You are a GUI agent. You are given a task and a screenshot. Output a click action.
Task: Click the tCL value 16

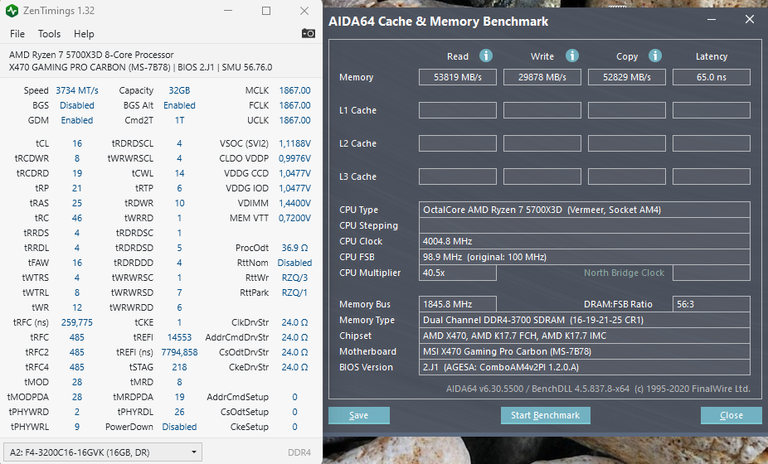pos(77,143)
